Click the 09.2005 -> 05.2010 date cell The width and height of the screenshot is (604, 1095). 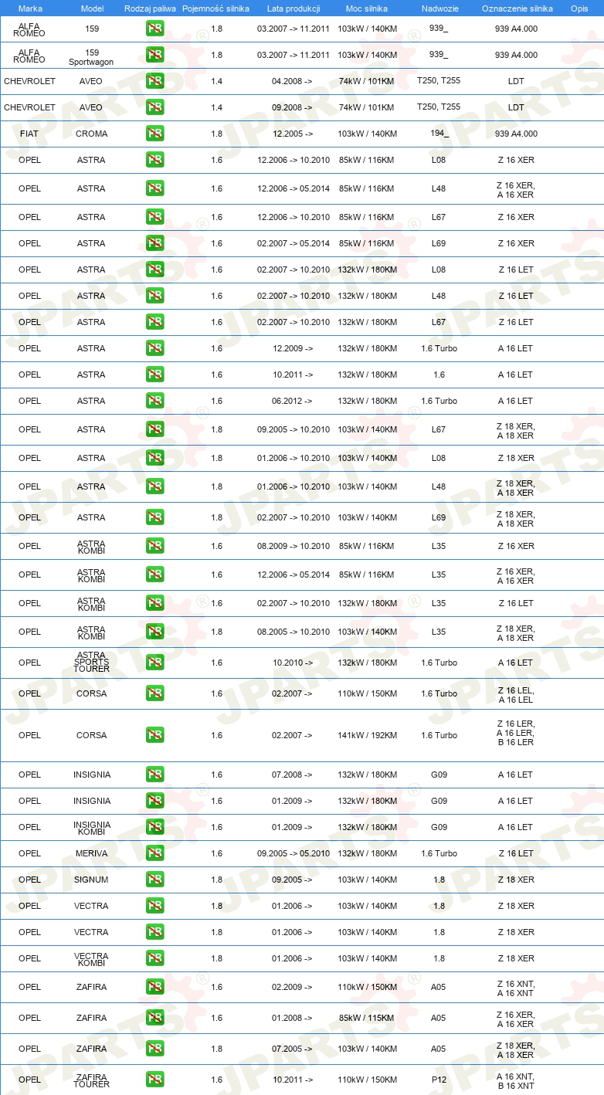pos(294,853)
